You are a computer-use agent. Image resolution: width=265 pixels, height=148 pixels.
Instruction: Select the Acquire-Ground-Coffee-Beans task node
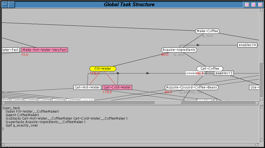(192, 87)
